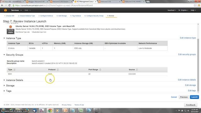Go to step 3 Configure Instance

[46, 16]
